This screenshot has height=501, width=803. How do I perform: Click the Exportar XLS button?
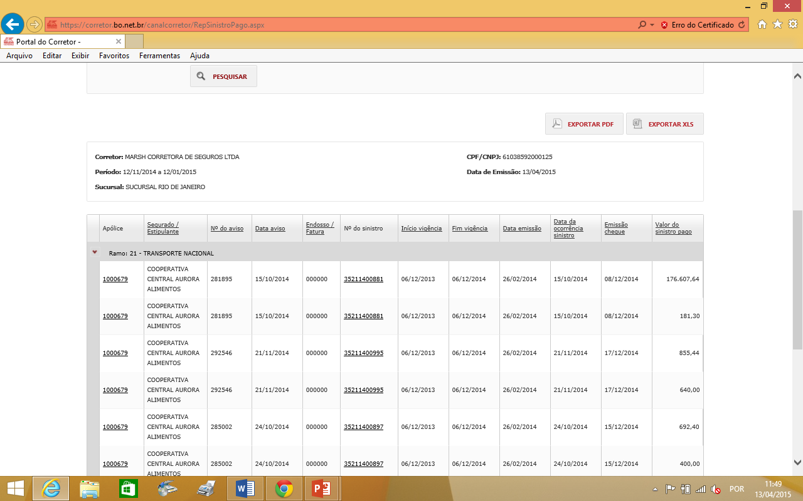coord(664,124)
